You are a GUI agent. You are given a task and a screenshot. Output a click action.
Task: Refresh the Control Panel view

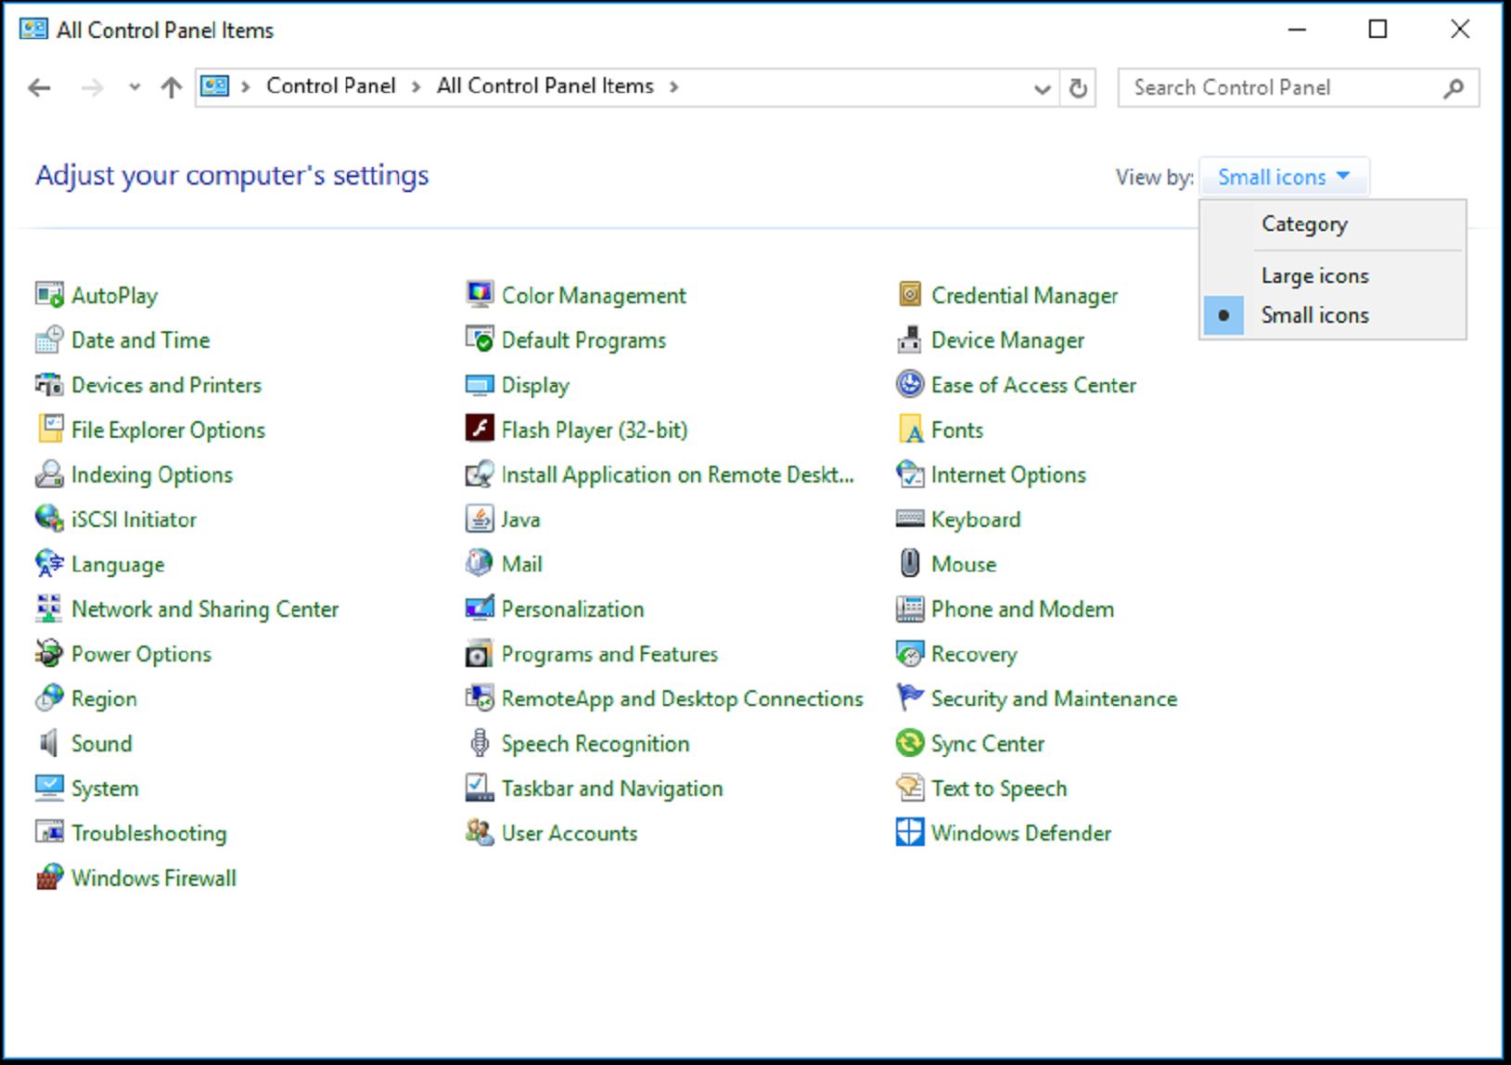tap(1079, 88)
